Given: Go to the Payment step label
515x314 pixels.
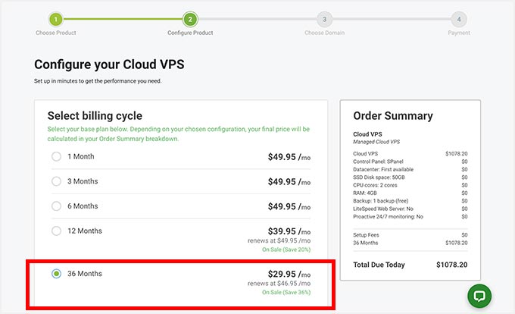Looking at the screenshot, I should point(458,33).
